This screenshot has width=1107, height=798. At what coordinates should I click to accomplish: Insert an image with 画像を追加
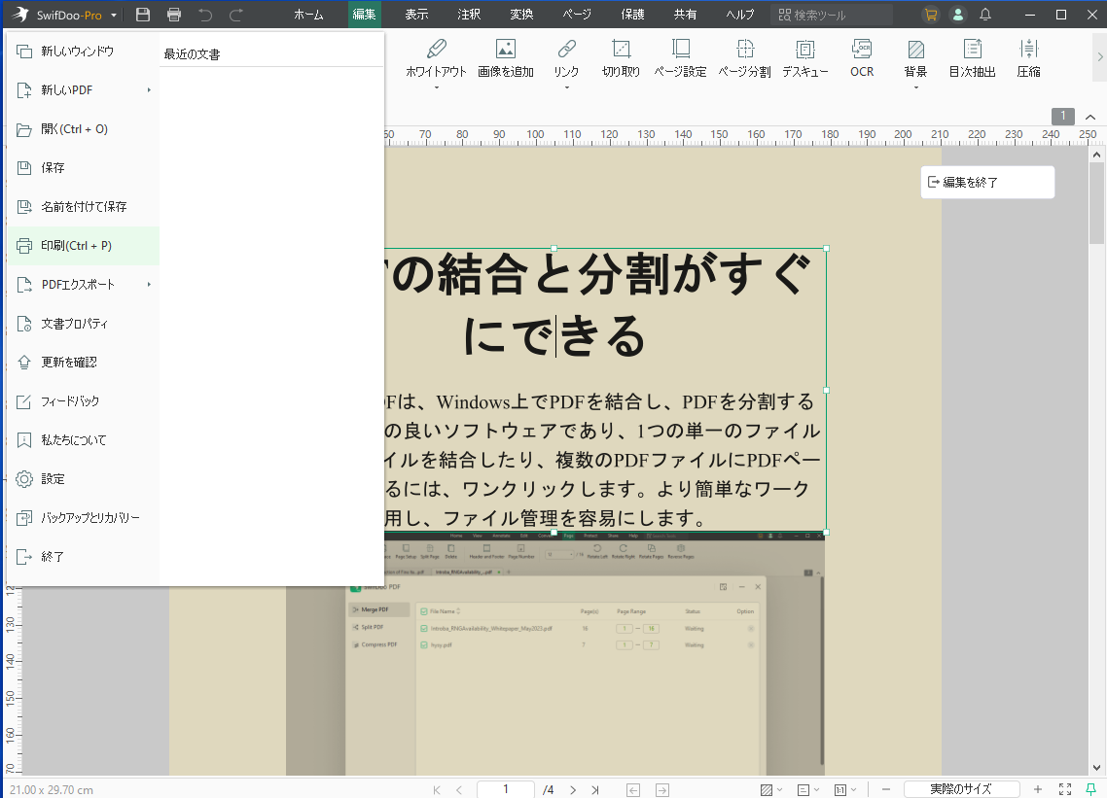pos(505,58)
